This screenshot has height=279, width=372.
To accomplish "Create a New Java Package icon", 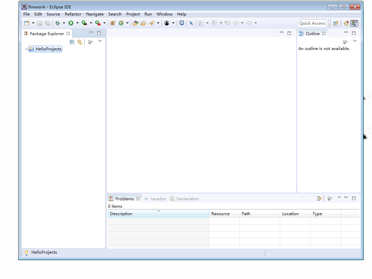I will tap(113, 23).
